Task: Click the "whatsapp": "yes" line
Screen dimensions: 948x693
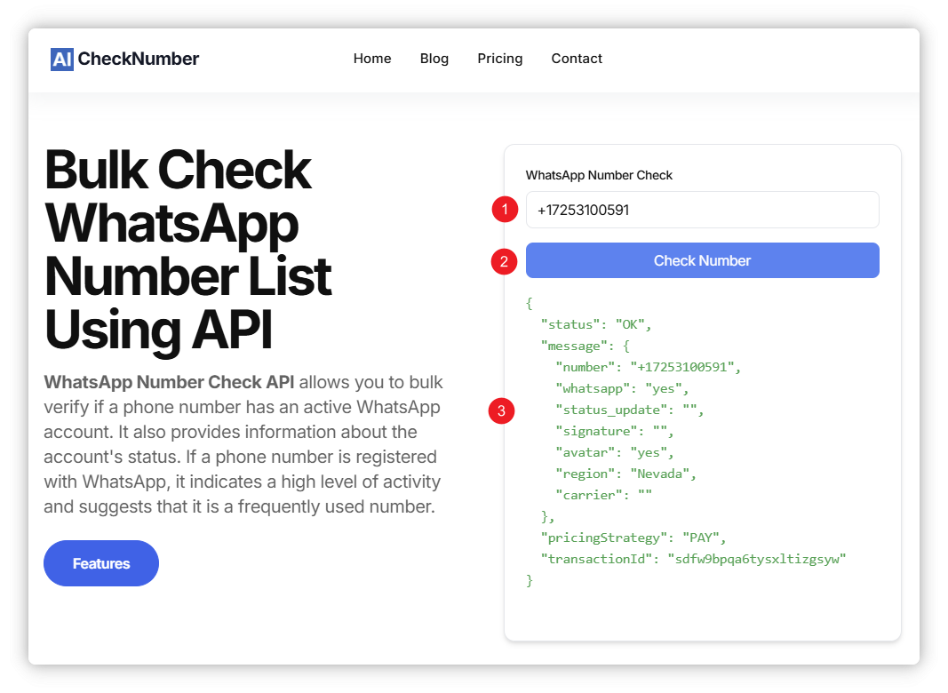Action: coord(622,388)
